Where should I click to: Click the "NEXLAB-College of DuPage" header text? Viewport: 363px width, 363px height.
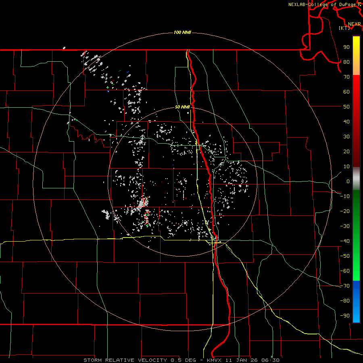coord(322,4)
